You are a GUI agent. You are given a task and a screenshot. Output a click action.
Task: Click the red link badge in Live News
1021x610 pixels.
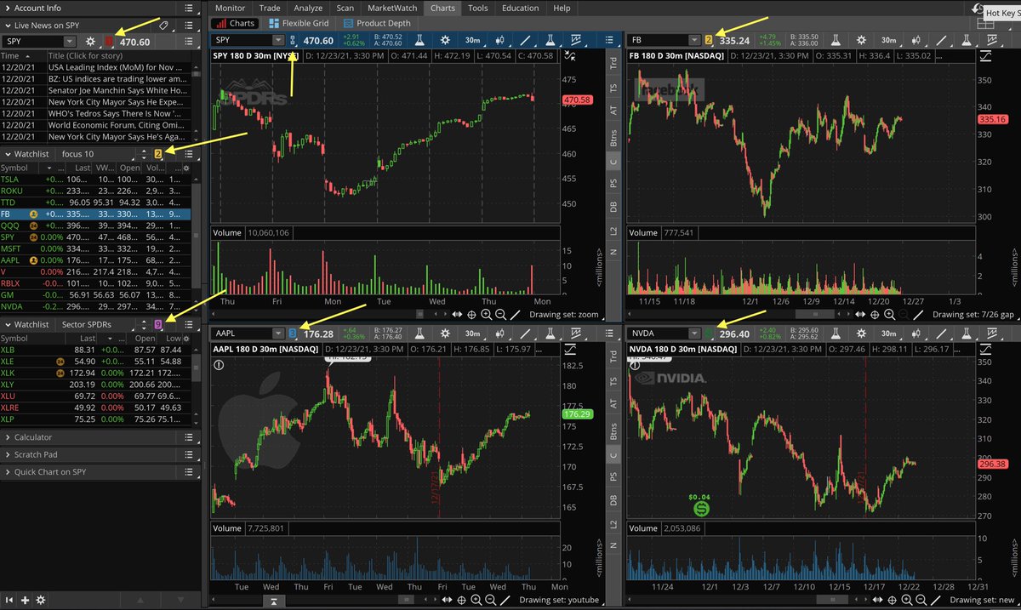(109, 41)
